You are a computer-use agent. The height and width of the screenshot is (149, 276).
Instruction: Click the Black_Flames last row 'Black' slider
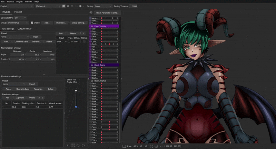point(109,142)
